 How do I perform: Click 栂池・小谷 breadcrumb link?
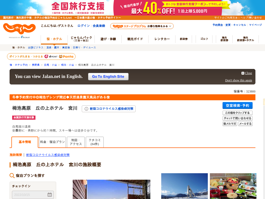point(68,65)
